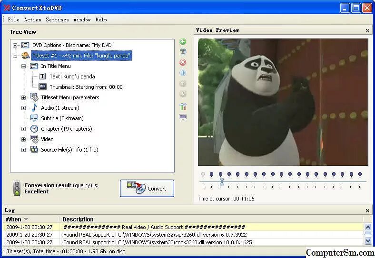375x258 pixels.
Task: Select 'Text: kungfu panda' tree label
Action: (72, 76)
